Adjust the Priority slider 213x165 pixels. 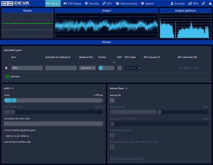106,68
